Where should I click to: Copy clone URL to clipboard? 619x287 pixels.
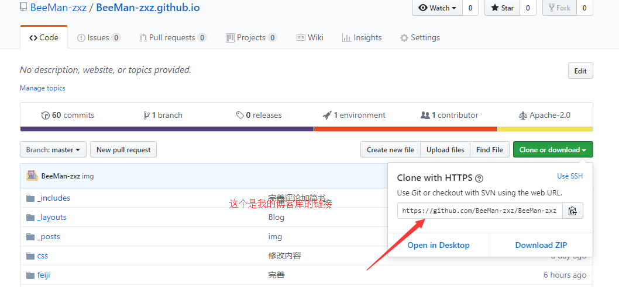(x=572, y=211)
